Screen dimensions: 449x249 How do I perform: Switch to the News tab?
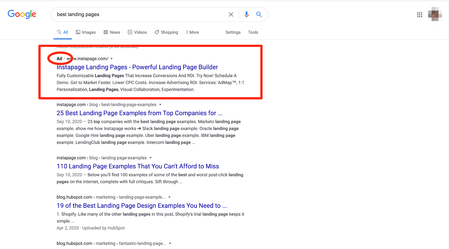[x=112, y=32]
